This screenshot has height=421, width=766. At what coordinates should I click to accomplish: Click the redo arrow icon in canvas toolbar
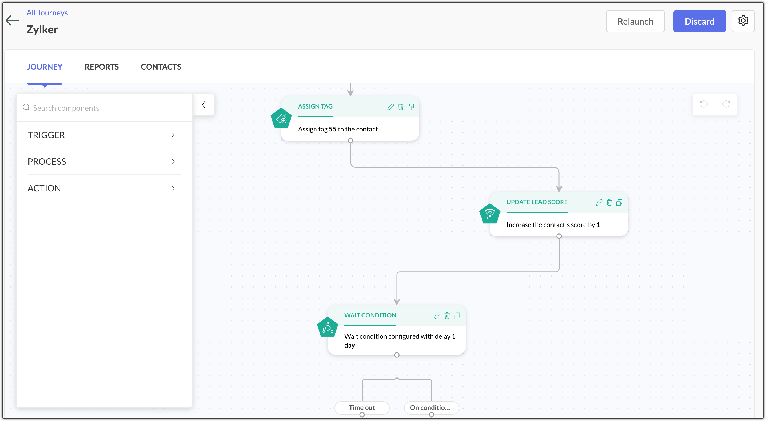pyautogui.click(x=726, y=104)
